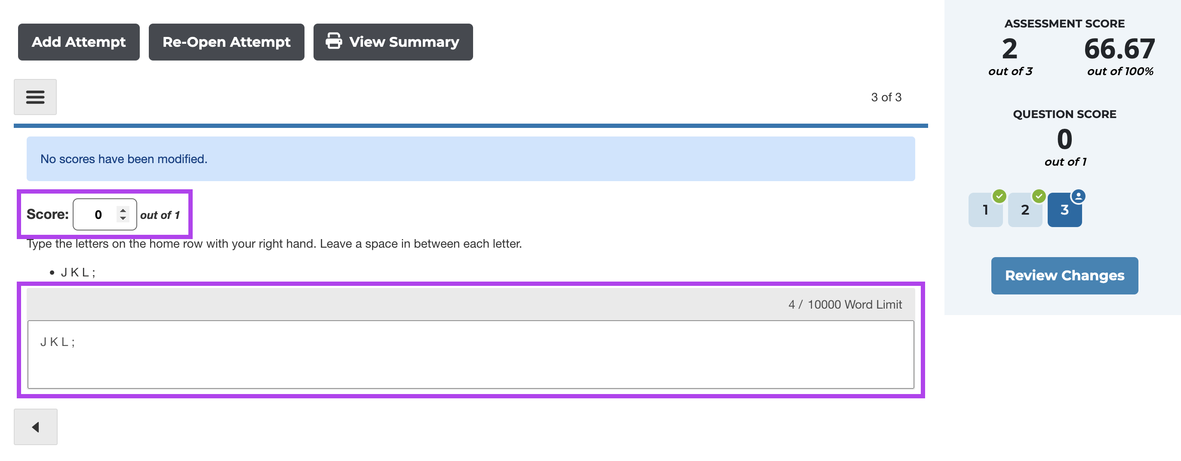Click the Review Changes button

(x=1064, y=276)
